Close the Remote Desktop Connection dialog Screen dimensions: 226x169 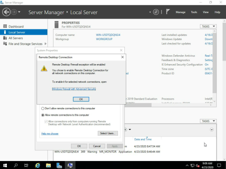click(x=123, y=57)
